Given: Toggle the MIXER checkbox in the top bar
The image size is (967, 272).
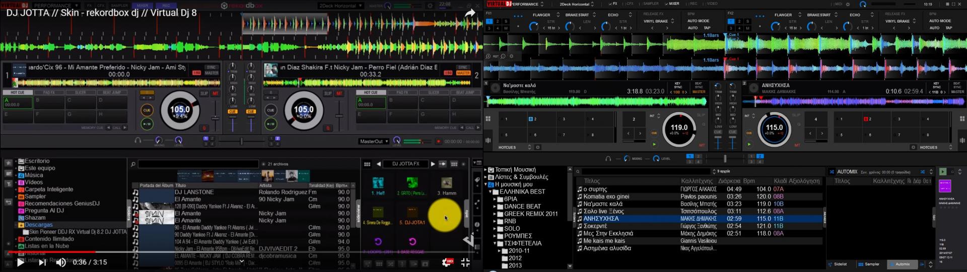Looking at the screenshot, I should pyautogui.click(x=666, y=4).
